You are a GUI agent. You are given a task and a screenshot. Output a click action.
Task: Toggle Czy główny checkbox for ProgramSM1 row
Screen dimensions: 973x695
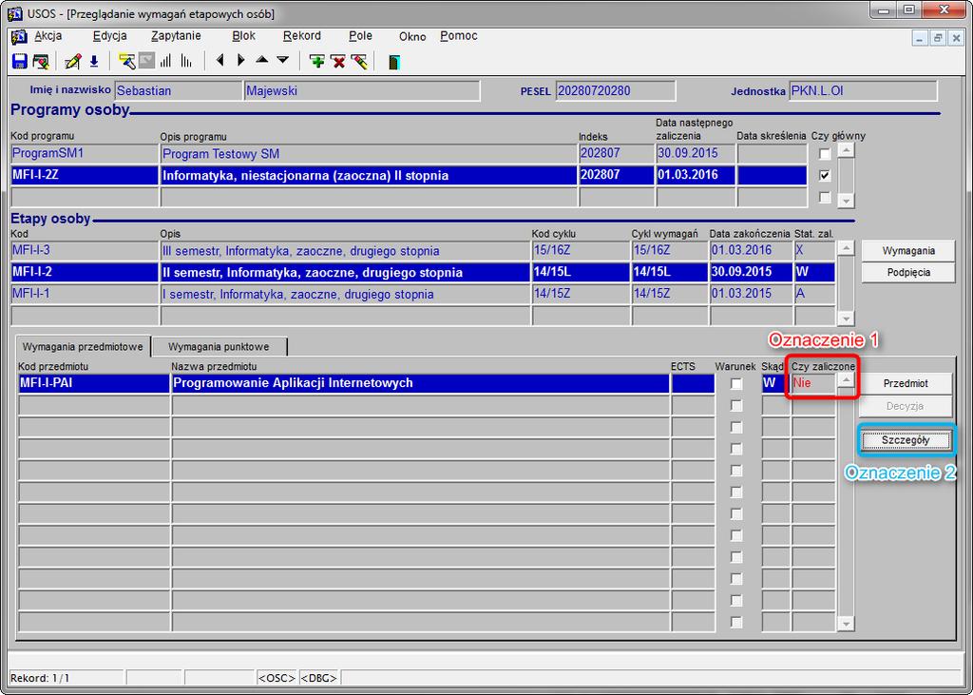pos(825,153)
